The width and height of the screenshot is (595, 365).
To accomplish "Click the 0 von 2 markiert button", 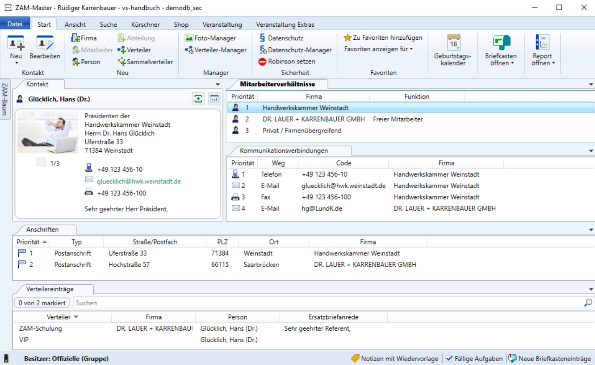I will [x=42, y=303].
